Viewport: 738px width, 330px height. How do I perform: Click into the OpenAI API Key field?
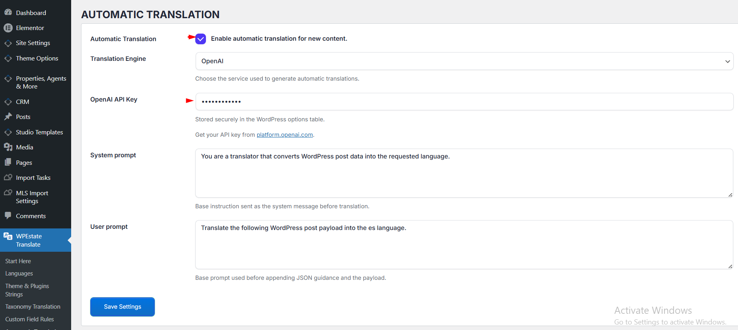tap(464, 102)
